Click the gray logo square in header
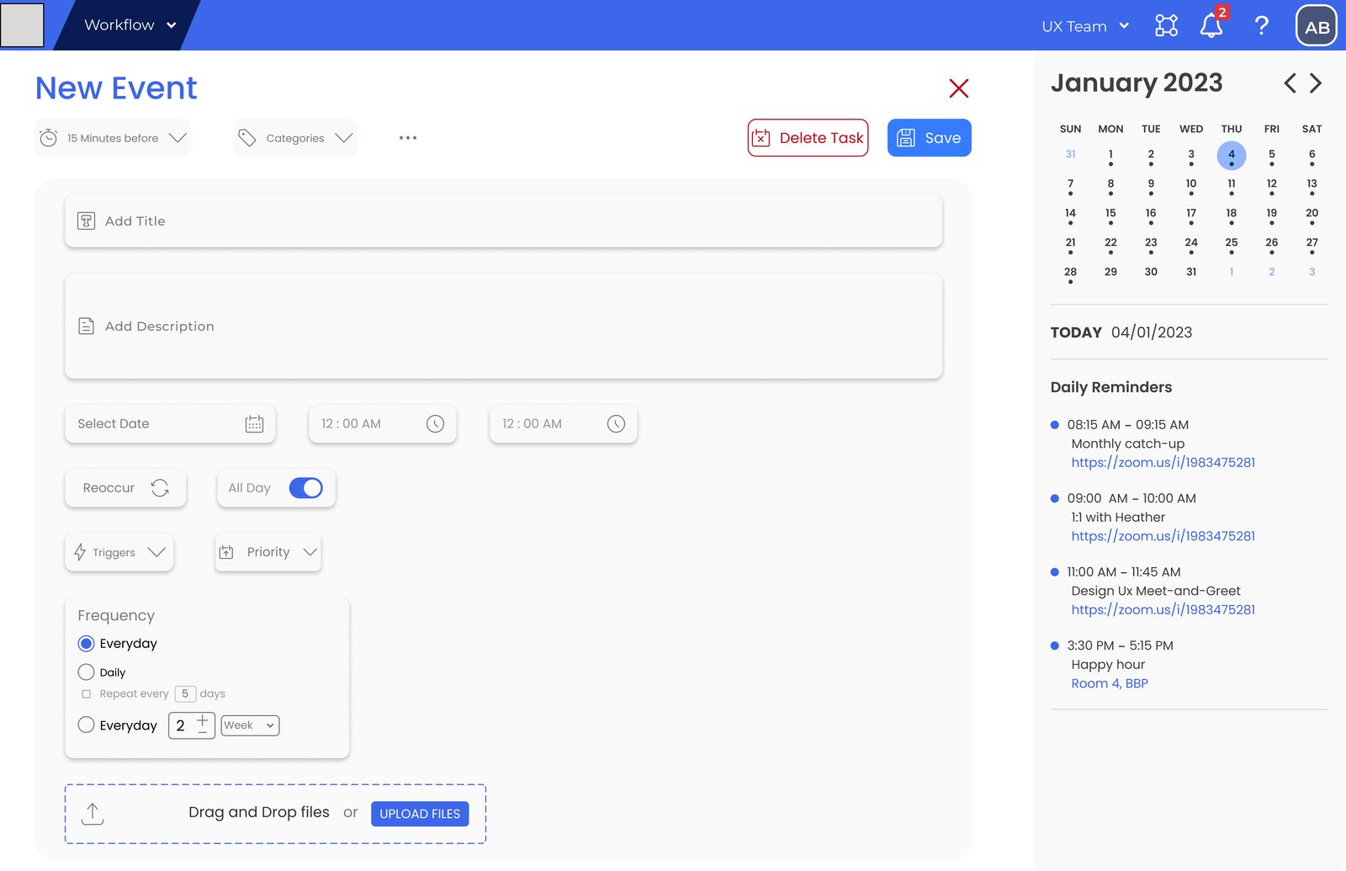Viewport: 1346px width, 871px height. pos(22,25)
